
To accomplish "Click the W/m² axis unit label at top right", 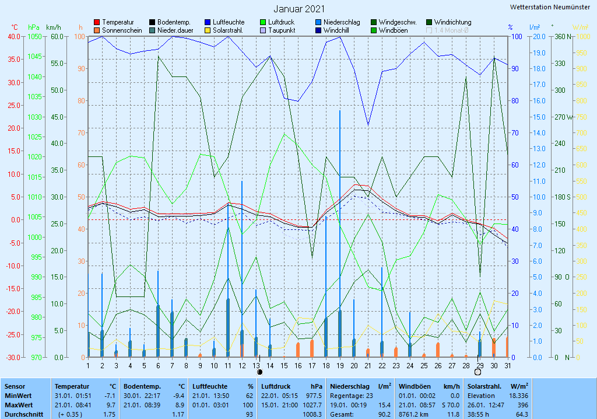I will point(580,27).
